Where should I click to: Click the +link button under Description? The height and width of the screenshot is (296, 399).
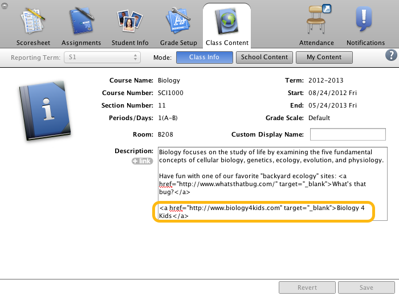pos(142,161)
